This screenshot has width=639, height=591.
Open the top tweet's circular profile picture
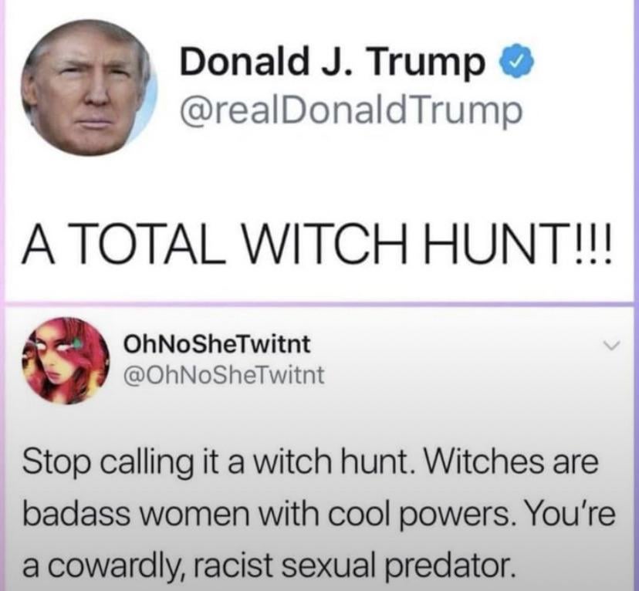pos(88,87)
